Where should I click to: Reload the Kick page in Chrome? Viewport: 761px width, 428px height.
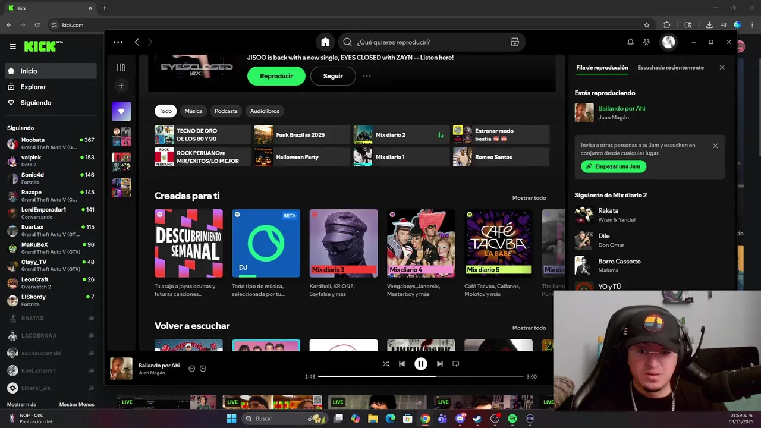tap(37, 25)
